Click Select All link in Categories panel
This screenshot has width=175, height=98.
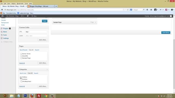tap(22, 86)
